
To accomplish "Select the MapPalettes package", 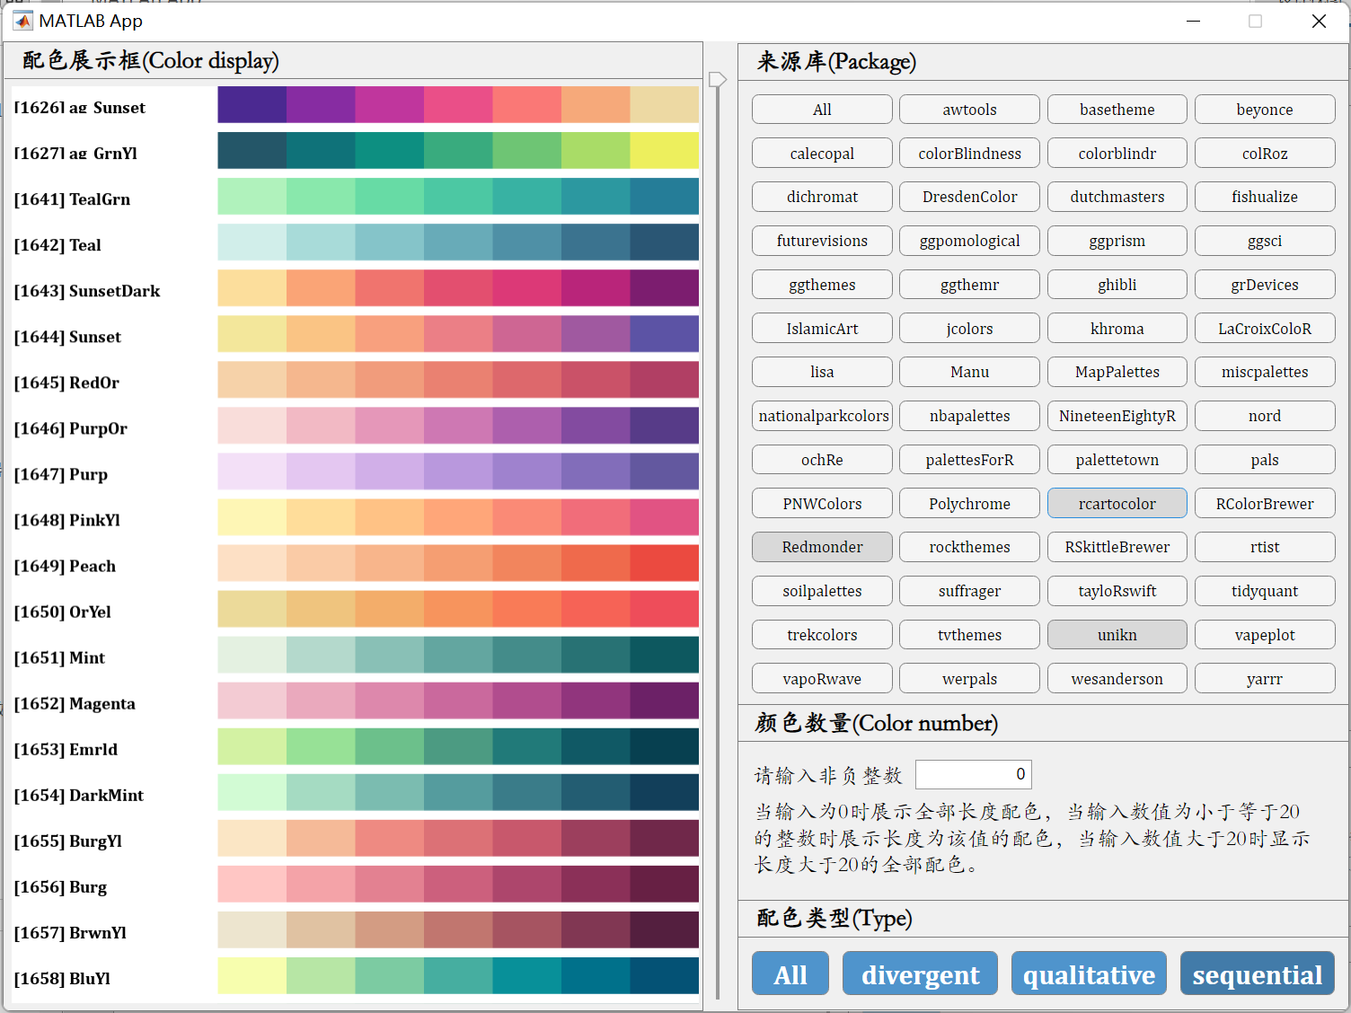I will tap(1117, 372).
